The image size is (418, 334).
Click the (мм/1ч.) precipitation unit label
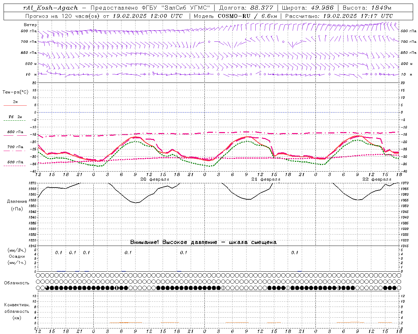(17, 263)
